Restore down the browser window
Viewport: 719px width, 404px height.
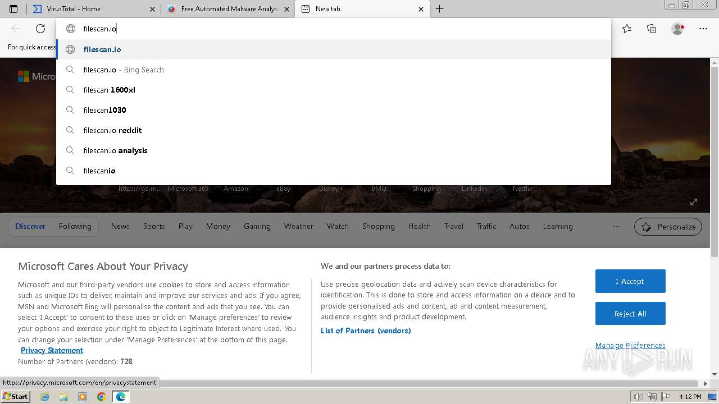[685, 4]
